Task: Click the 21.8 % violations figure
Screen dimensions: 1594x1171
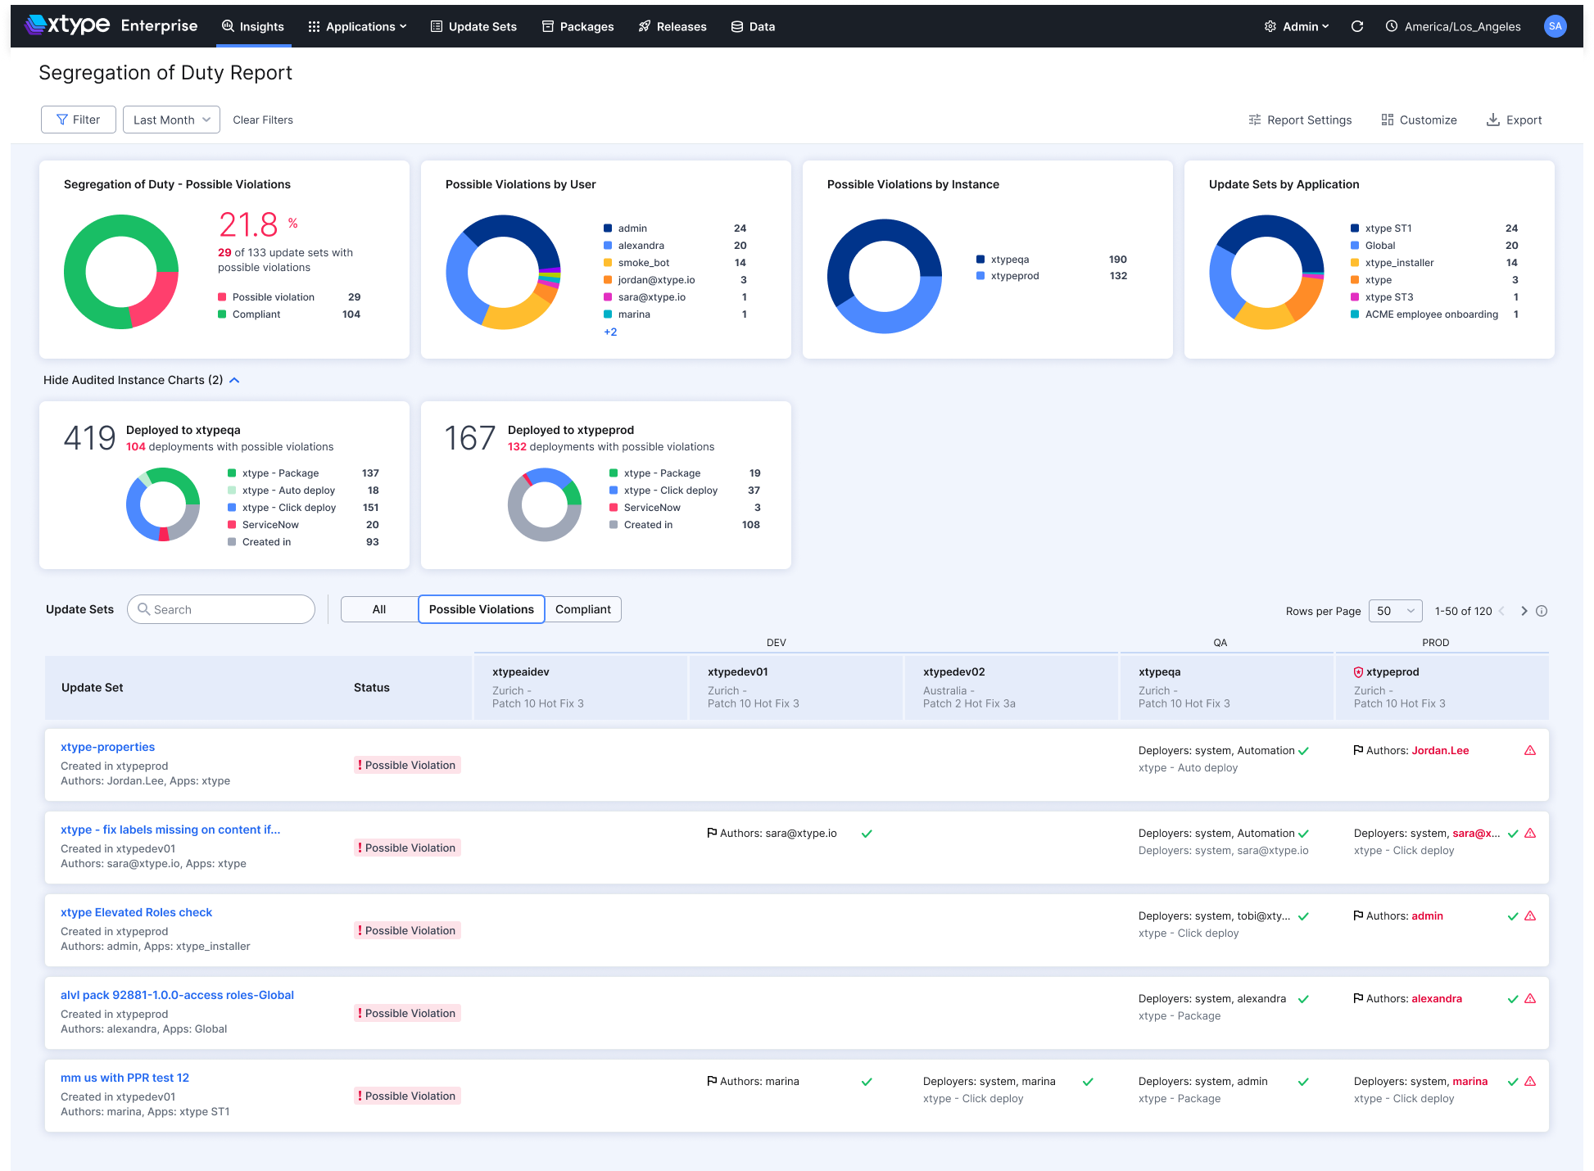Action: click(258, 224)
